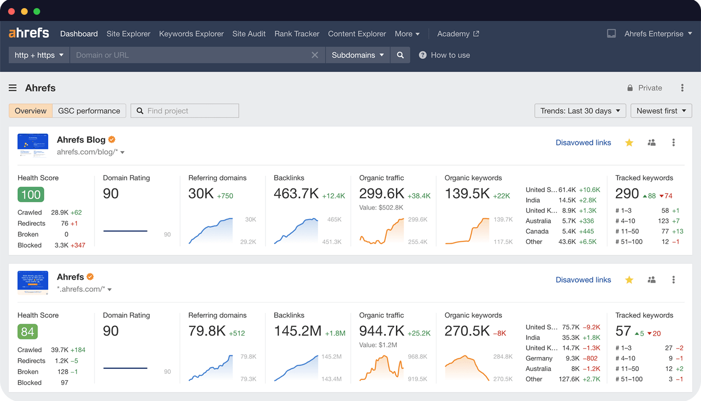Open Rank Tracker
701x401 pixels.
(297, 33)
